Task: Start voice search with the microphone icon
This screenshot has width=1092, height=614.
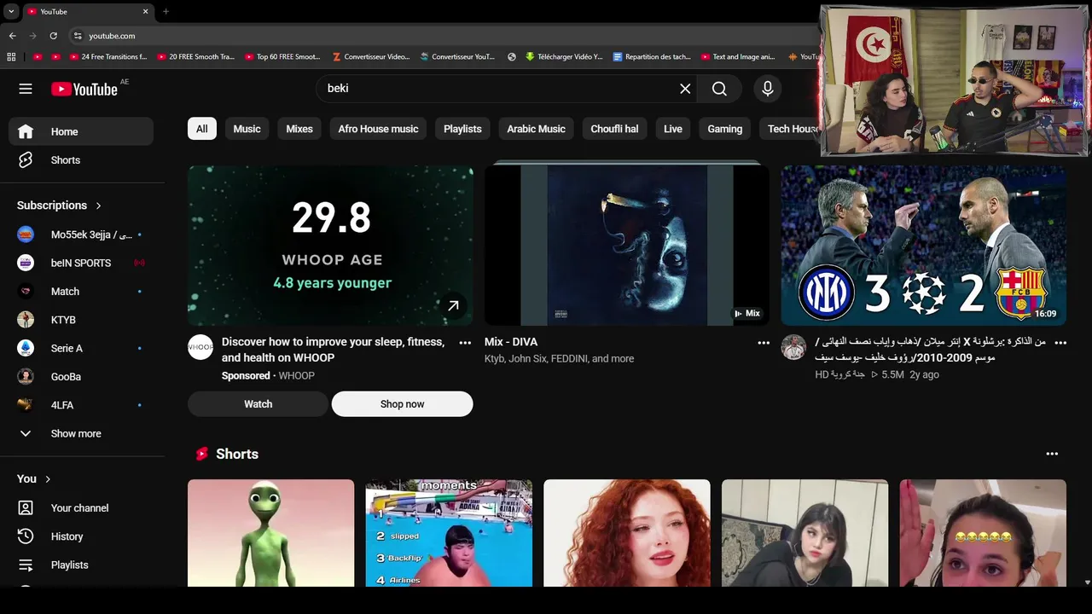Action: coord(768,89)
